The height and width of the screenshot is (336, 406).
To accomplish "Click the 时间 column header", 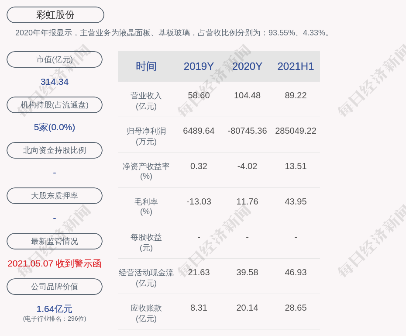I will point(146,66).
